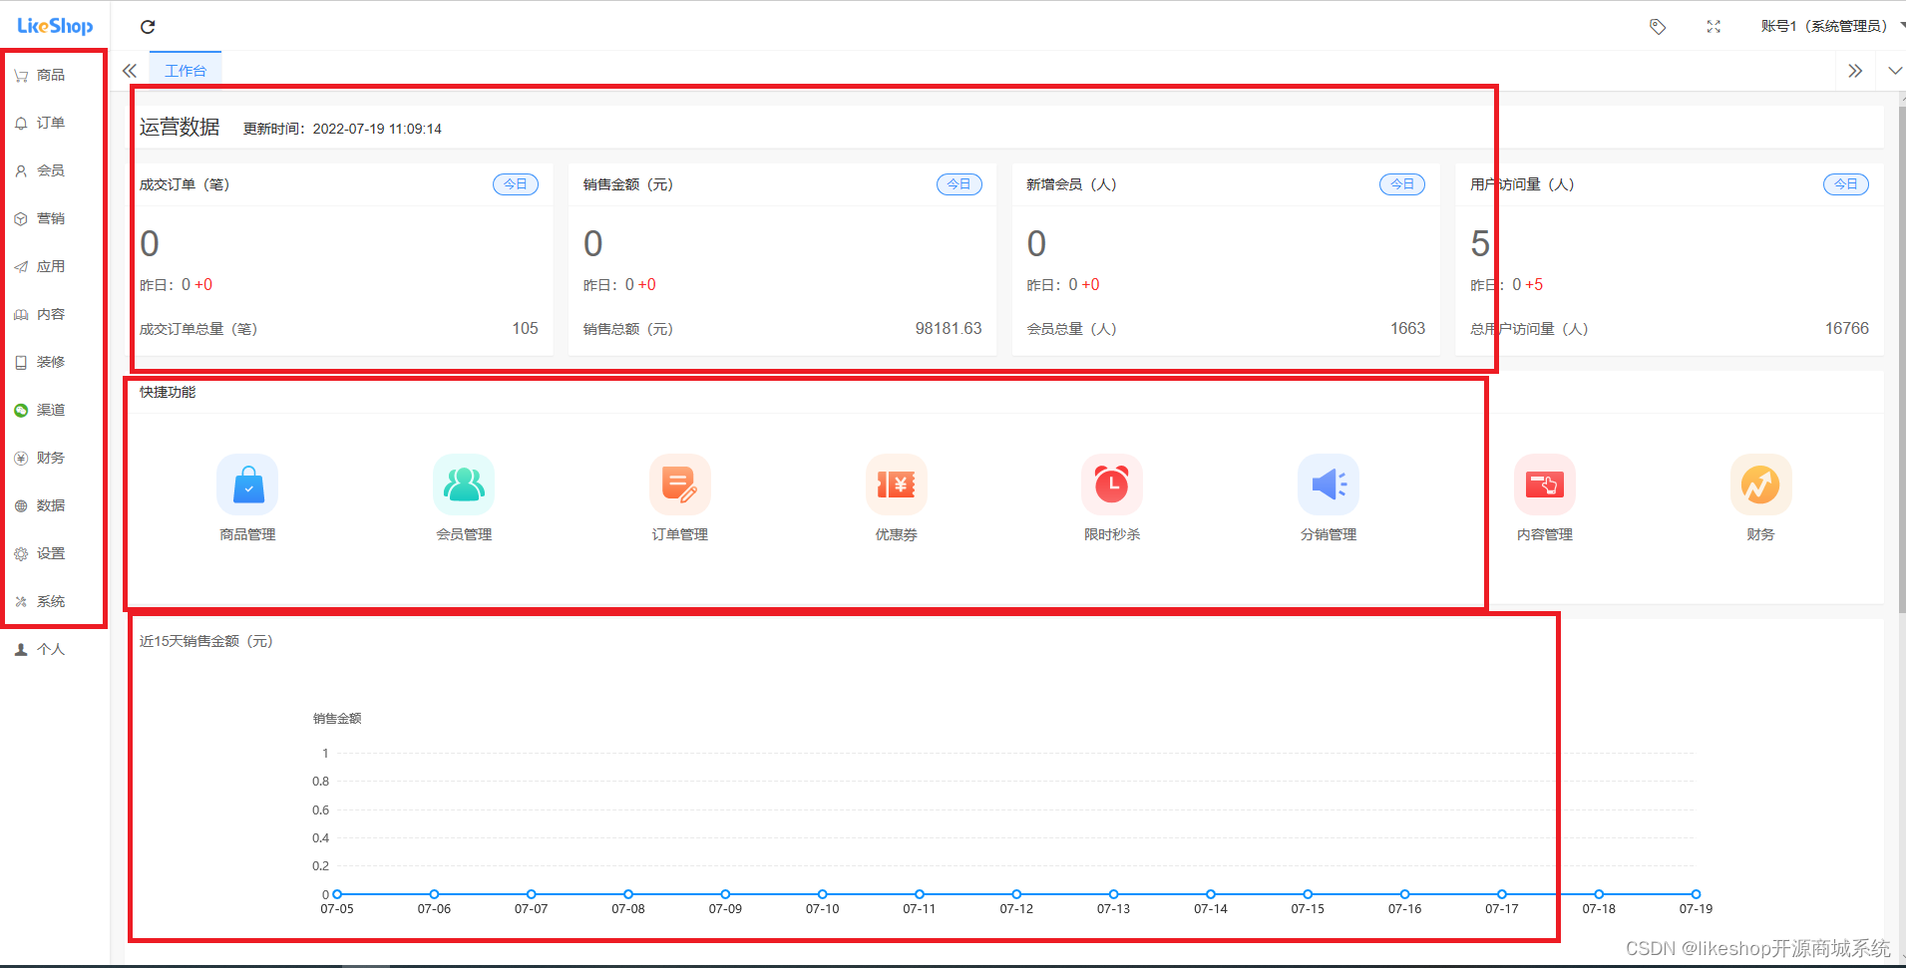The height and width of the screenshot is (968, 1906).
Task: Click the 快捷功能 heading
Action: (168, 392)
